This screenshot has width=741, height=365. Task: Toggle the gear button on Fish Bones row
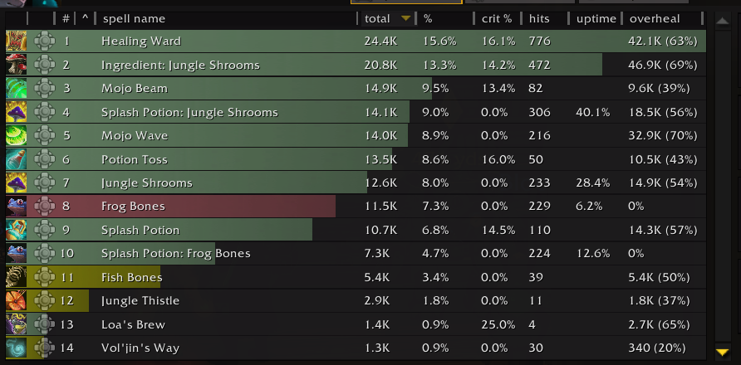click(x=44, y=277)
